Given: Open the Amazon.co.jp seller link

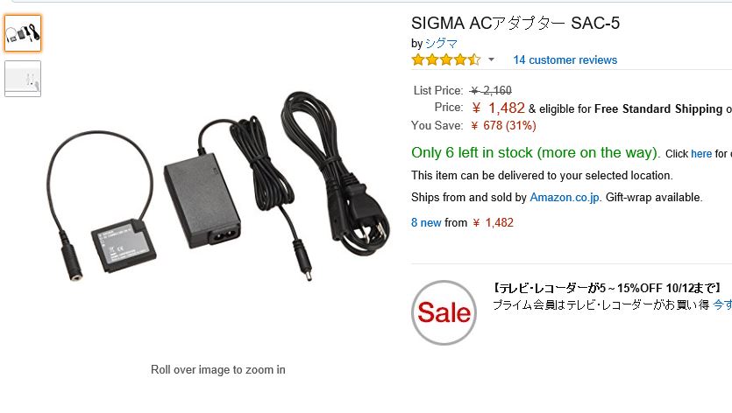Looking at the screenshot, I should click(x=565, y=198).
